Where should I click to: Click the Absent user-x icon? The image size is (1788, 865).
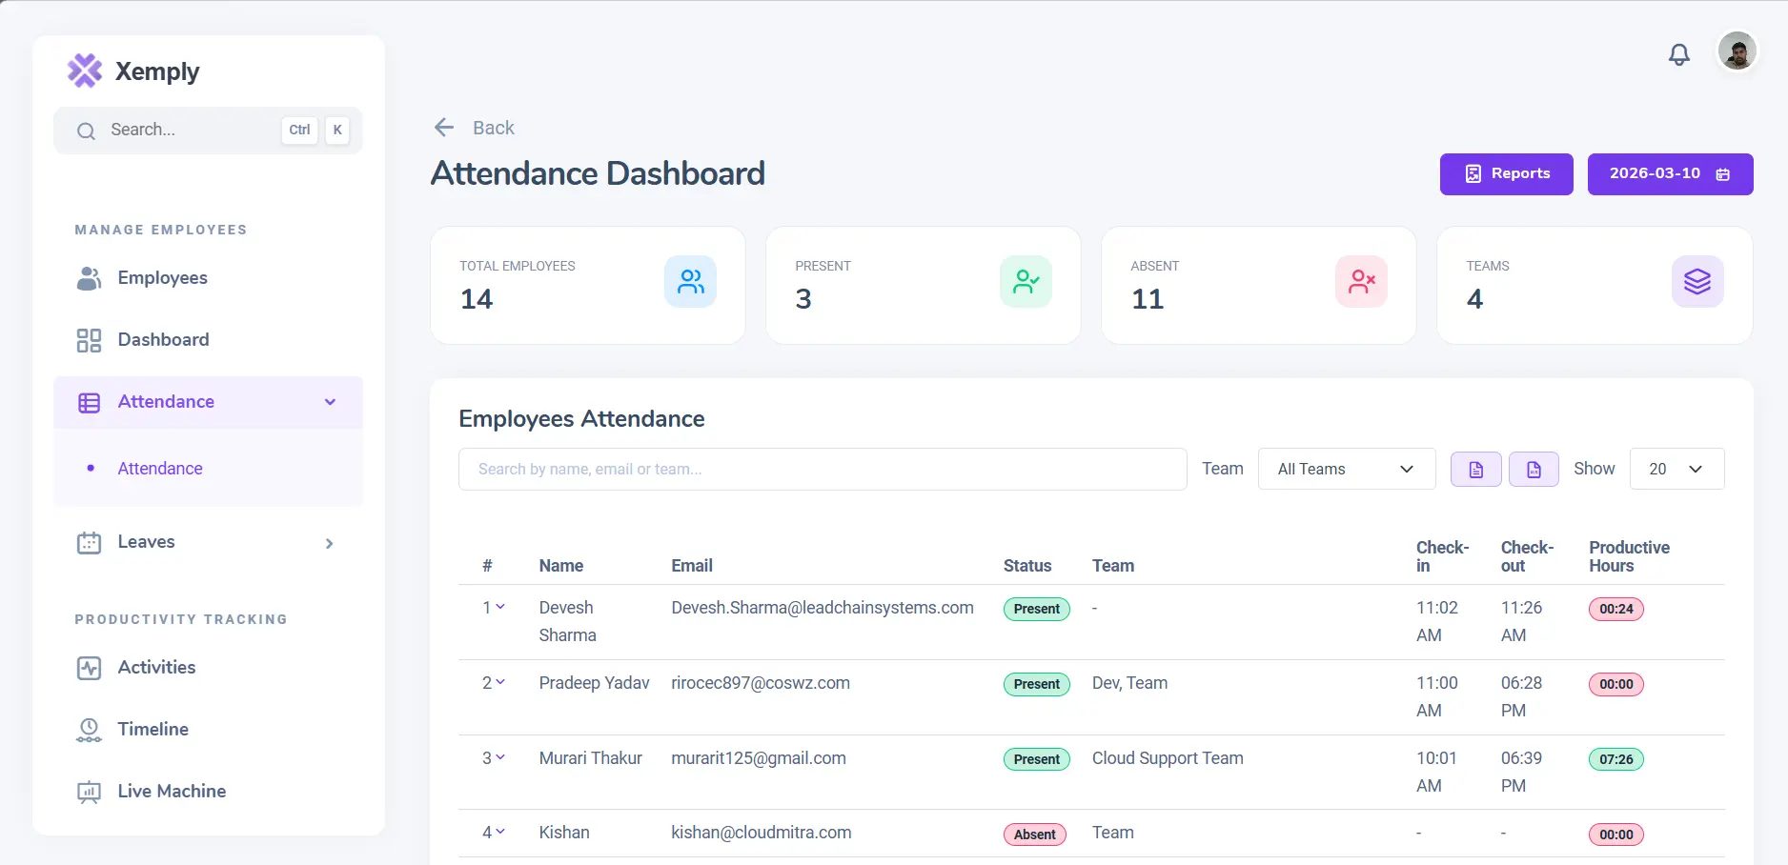tap(1362, 282)
